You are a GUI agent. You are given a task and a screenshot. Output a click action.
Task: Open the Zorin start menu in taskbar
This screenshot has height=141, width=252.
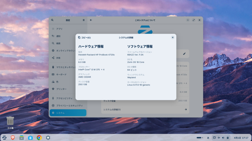(x=4, y=137)
